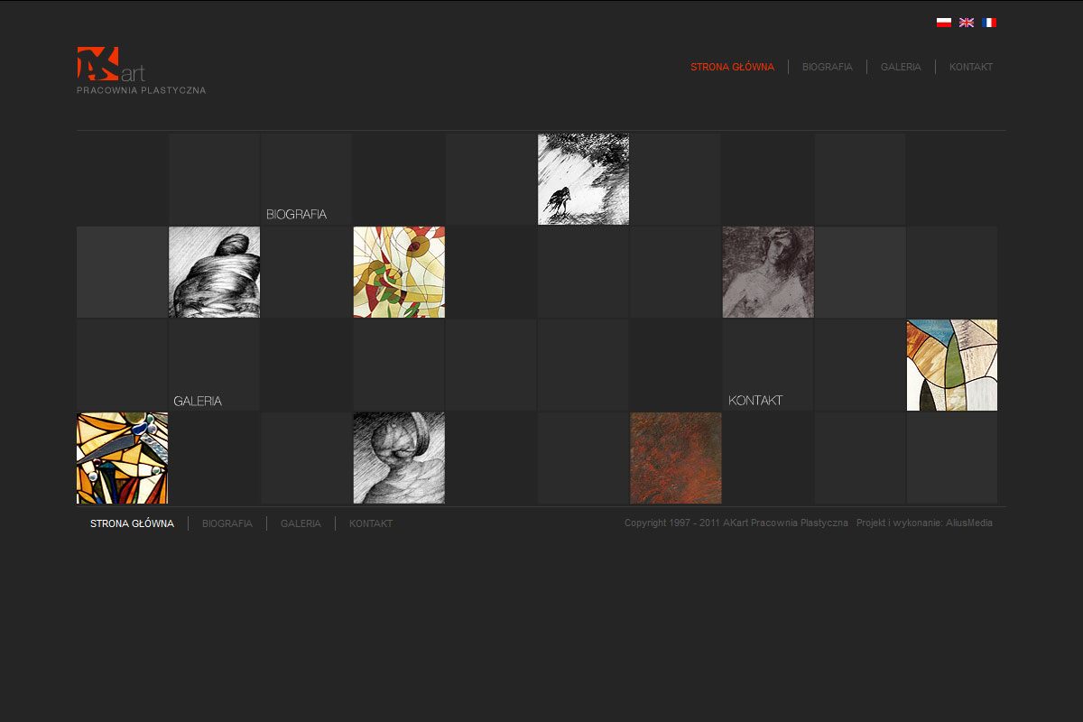
Task: Click the Kontakt tile in the grid
Action: click(768, 366)
